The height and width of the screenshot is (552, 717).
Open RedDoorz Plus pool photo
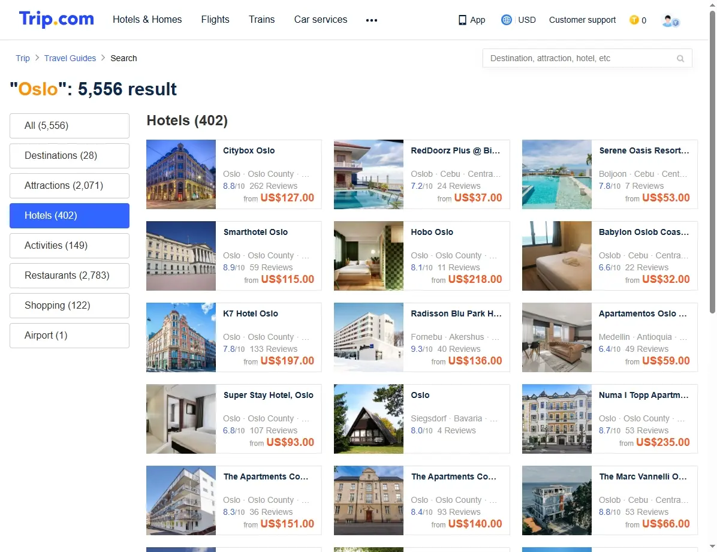tap(369, 174)
